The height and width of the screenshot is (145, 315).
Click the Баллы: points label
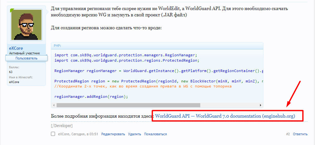coord(14,67)
